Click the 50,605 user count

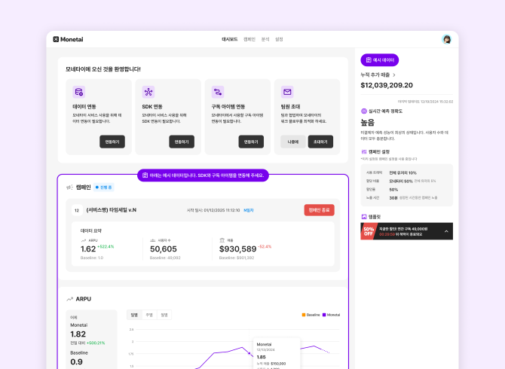point(164,249)
